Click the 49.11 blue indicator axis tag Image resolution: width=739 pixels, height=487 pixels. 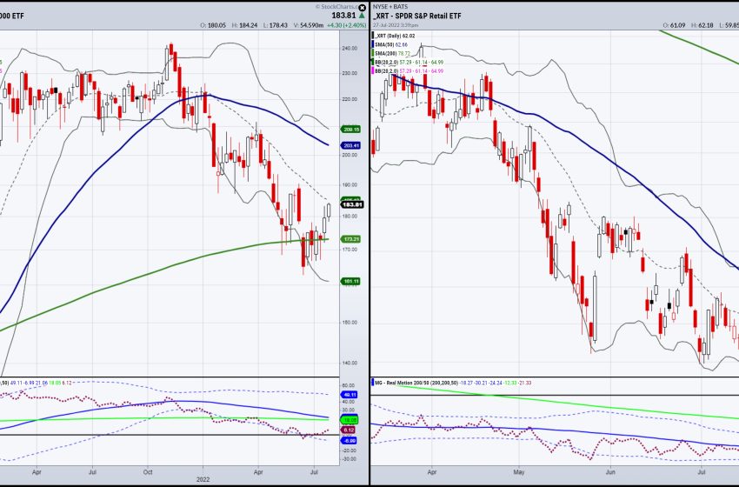click(350, 395)
